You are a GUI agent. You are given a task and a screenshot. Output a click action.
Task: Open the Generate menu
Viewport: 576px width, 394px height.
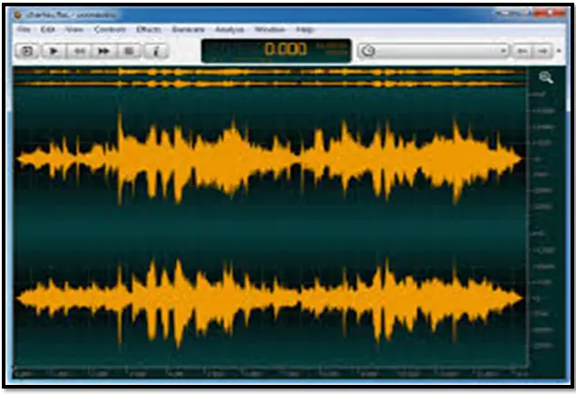click(x=188, y=30)
